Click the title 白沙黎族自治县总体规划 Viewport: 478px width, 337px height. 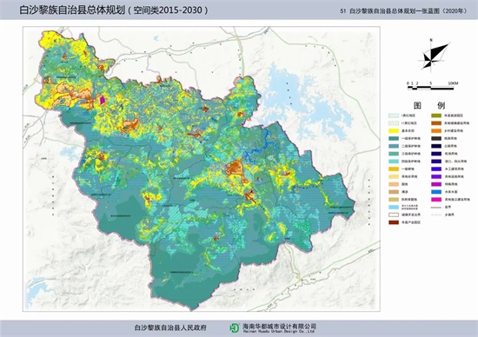[72, 10]
